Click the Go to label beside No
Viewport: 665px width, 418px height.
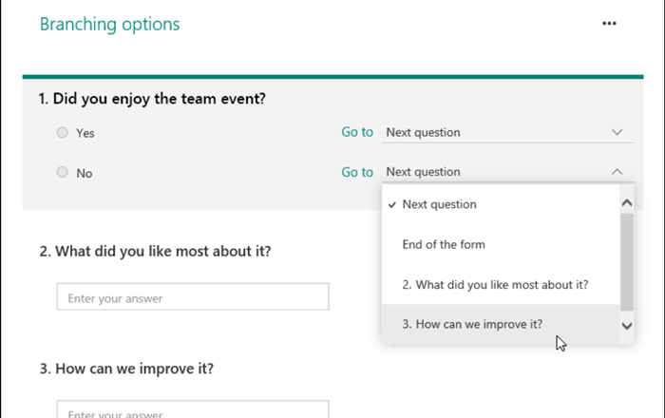pos(357,172)
